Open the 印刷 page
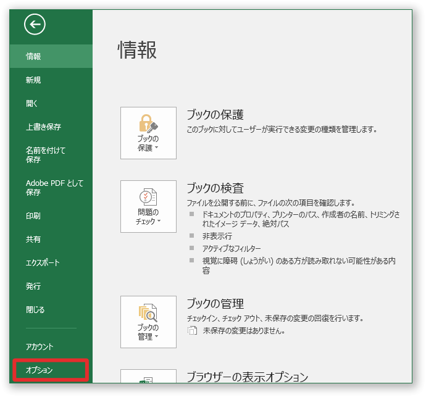426x397 pixels. pyautogui.click(x=51, y=215)
